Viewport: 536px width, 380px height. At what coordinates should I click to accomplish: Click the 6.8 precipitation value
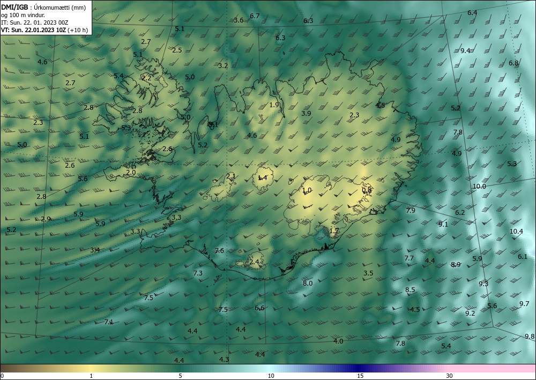coord(513,63)
